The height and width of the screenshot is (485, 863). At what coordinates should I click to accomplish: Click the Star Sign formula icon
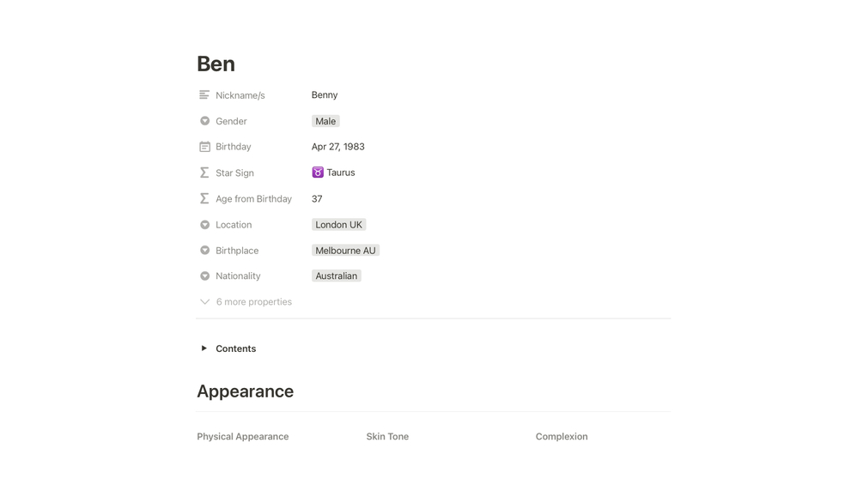[204, 173]
